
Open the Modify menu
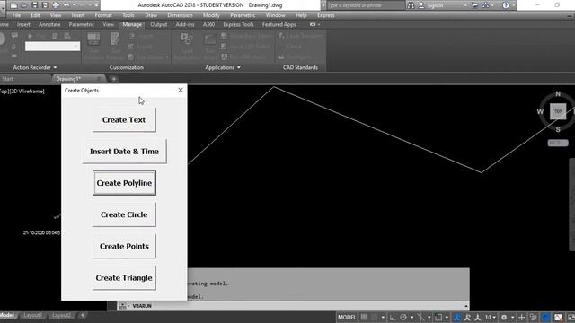(211, 15)
